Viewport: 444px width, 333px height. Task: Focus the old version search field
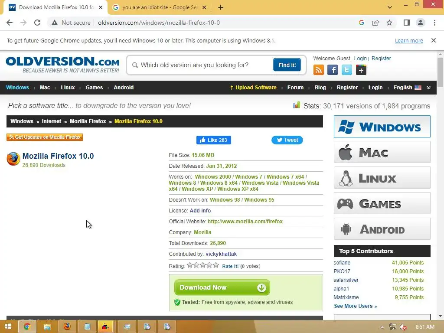[x=201, y=65]
